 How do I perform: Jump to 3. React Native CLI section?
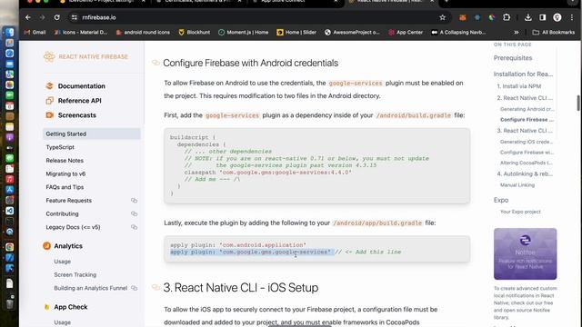525,131
